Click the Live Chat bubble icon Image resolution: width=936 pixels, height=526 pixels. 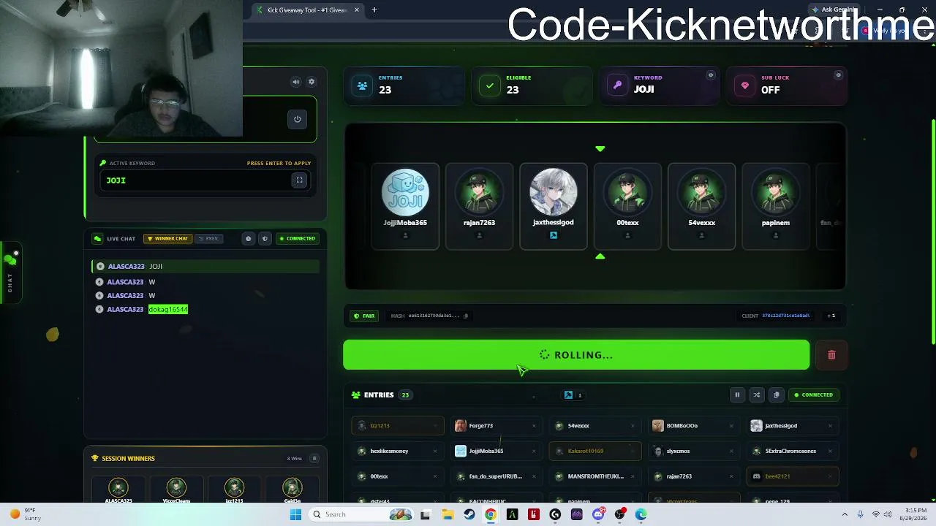tap(97, 238)
